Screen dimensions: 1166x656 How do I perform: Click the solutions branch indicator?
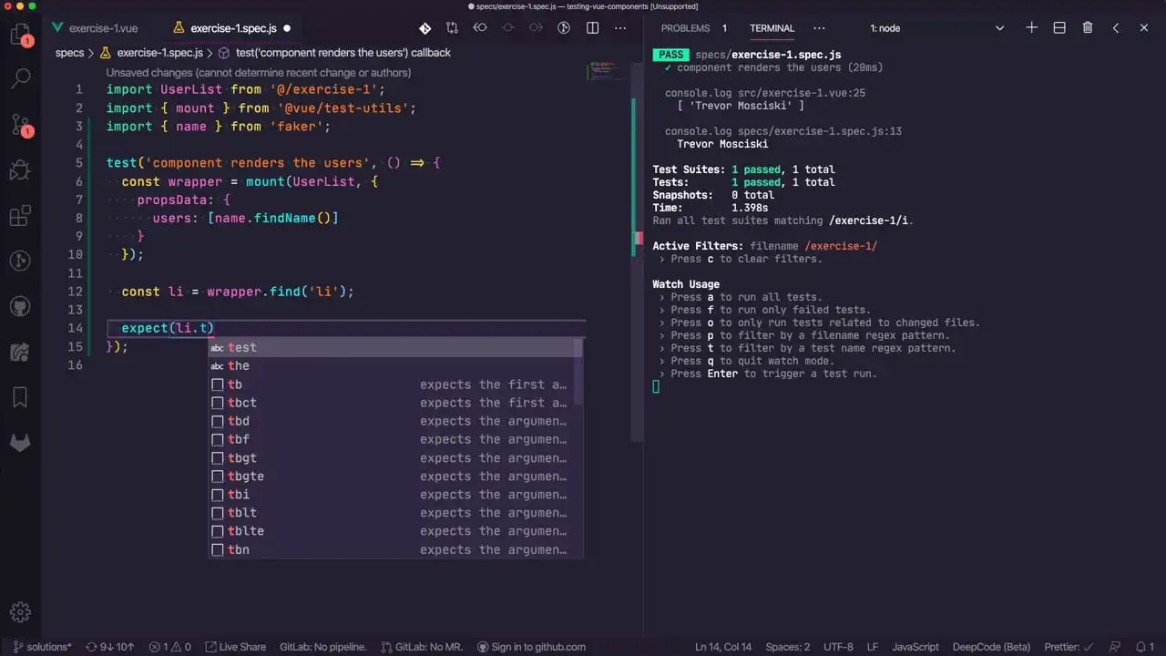pyautogui.click(x=42, y=647)
